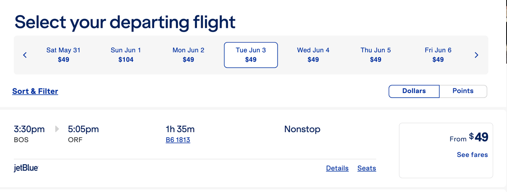The height and width of the screenshot is (192, 507).
Task: Click the From $49 fare box
Action: 446,150
